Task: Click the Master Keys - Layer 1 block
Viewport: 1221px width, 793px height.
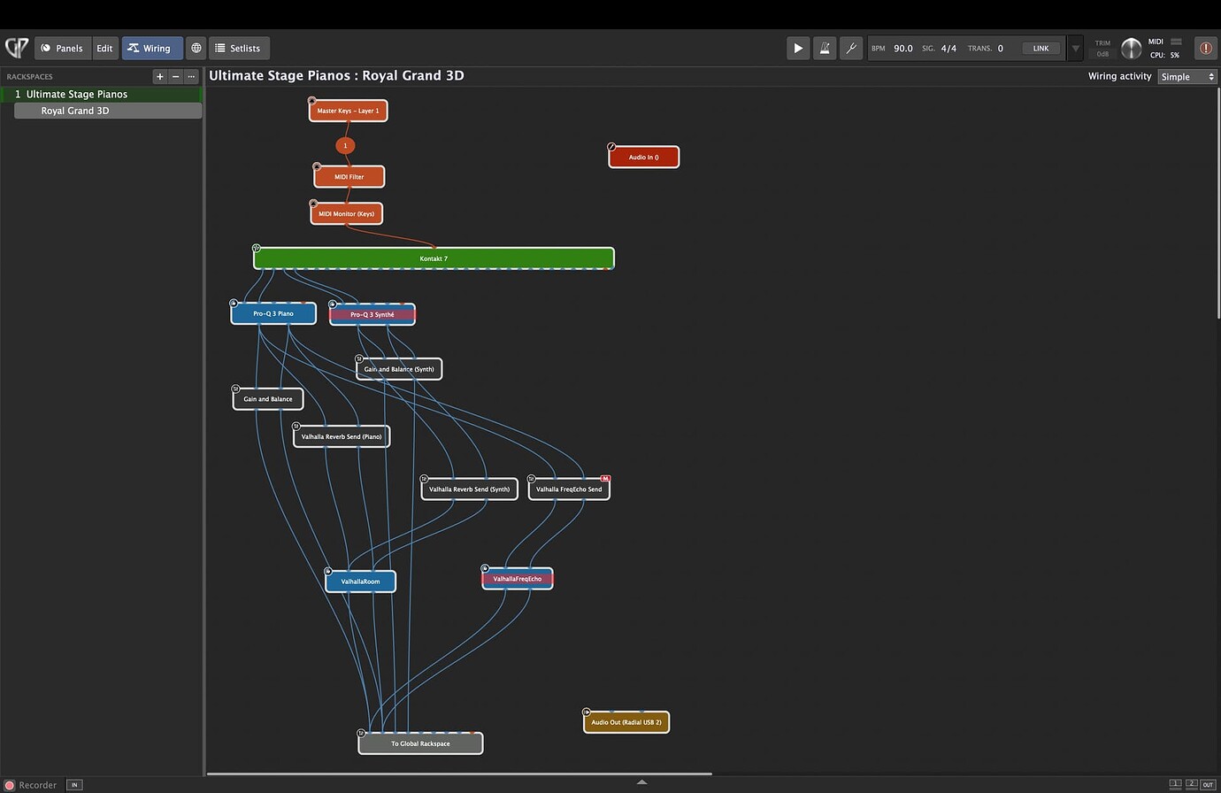Action: click(x=348, y=111)
